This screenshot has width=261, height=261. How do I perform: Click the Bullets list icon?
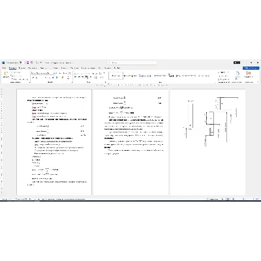tap(76, 73)
